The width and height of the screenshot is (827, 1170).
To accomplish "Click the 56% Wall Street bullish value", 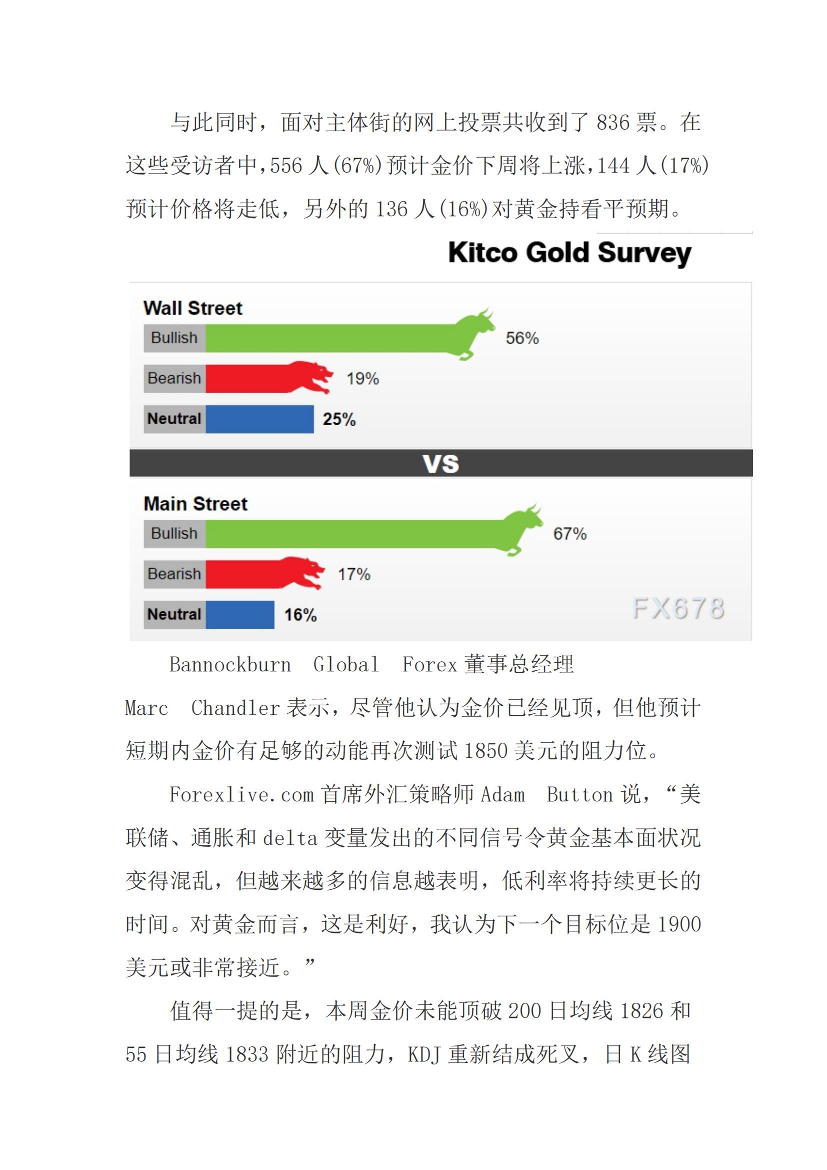I will pos(522,338).
